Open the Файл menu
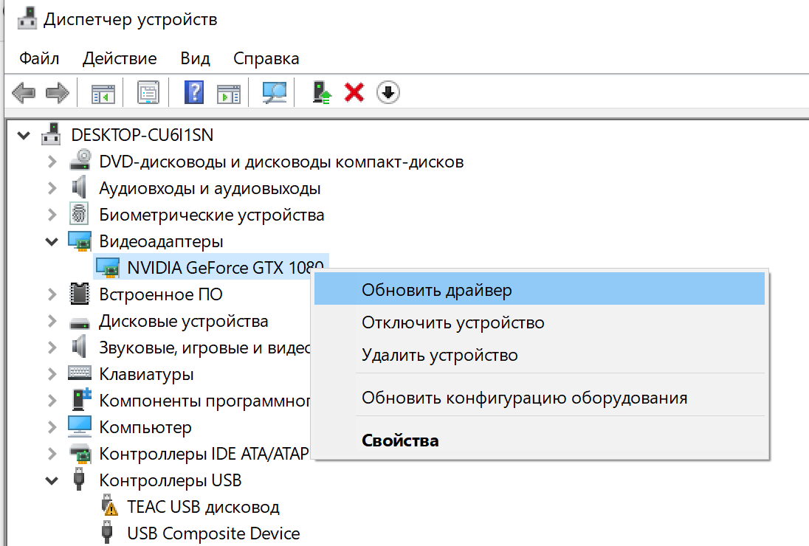 coord(39,58)
